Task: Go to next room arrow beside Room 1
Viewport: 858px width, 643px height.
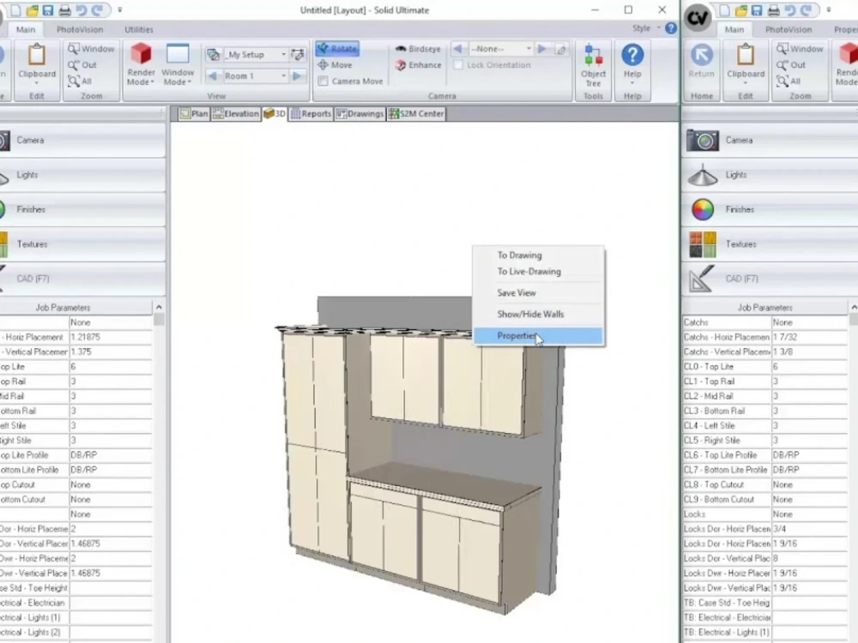Action: [x=298, y=75]
